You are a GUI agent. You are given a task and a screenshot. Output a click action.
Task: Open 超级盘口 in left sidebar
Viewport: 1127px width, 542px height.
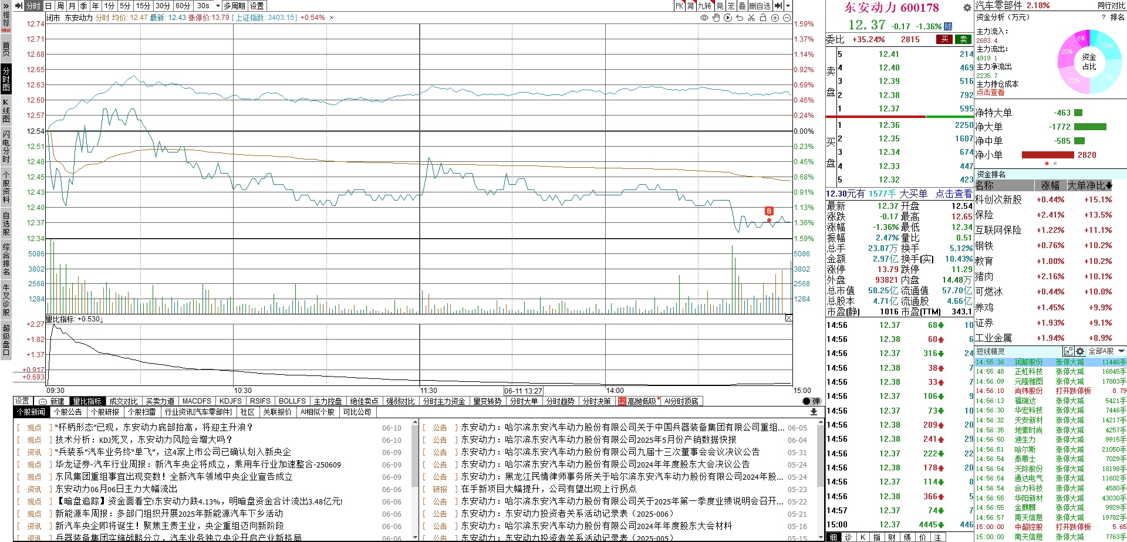pos(6,339)
